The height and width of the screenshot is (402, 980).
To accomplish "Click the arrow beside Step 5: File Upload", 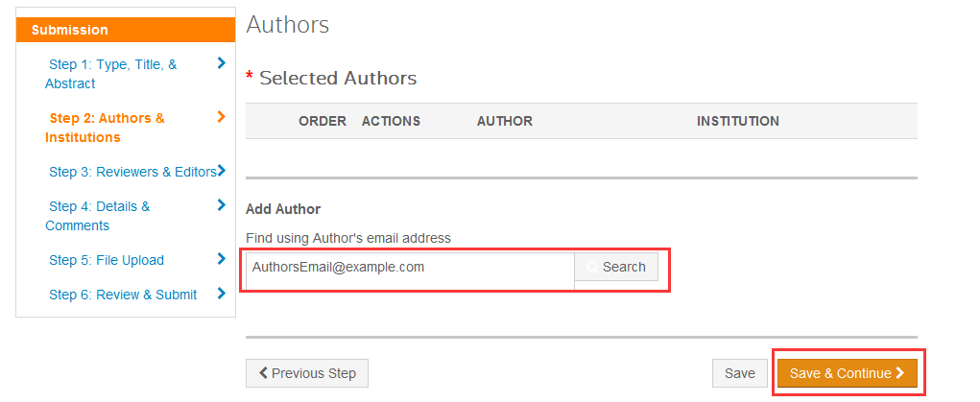I will 222,259.
